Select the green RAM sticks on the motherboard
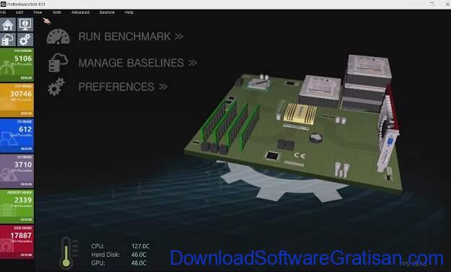Screen dimensions: 451x272 coord(229,125)
